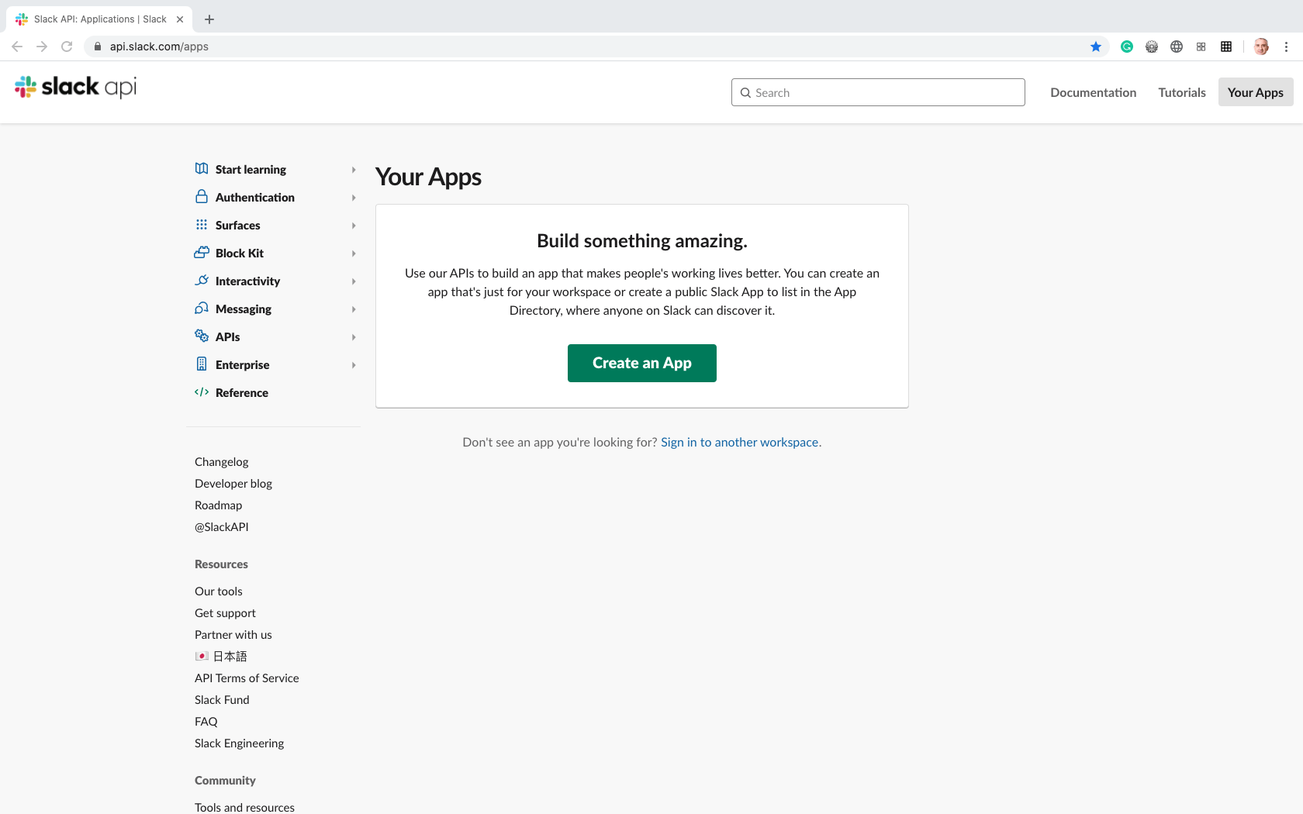This screenshot has height=814, width=1303.
Task: Click the Block Kit bricks icon
Action: [202, 253]
